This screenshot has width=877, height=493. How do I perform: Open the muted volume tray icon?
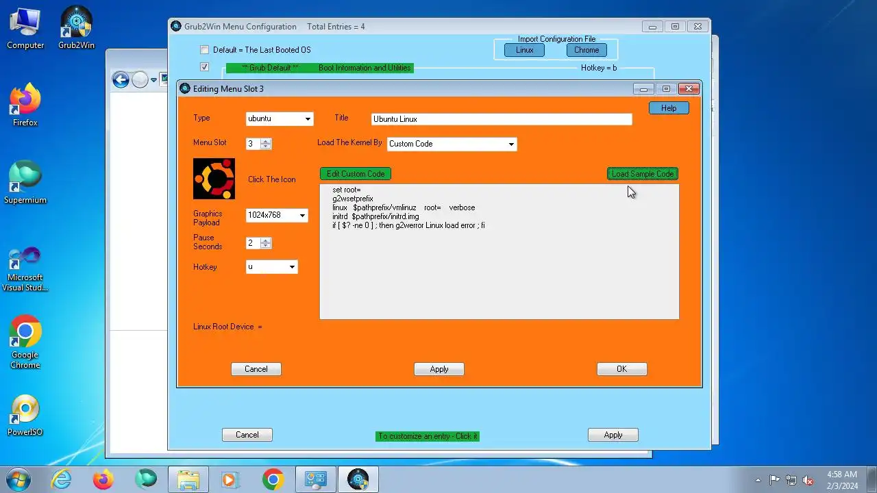[808, 480]
